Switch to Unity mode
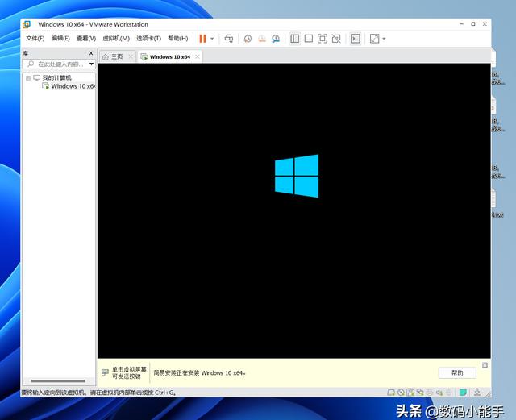 point(336,39)
